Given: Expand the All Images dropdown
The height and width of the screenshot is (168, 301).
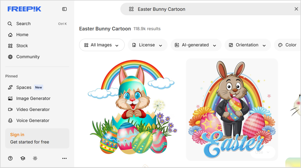Looking at the screenshot, I should pyautogui.click(x=102, y=45).
